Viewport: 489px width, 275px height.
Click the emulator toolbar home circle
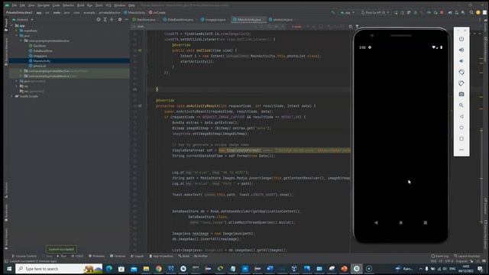461,128
